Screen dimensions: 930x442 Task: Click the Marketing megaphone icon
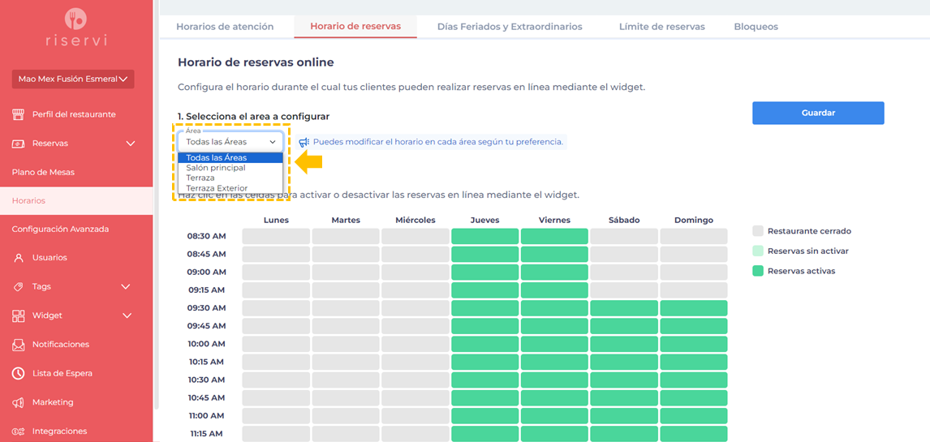click(x=18, y=402)
